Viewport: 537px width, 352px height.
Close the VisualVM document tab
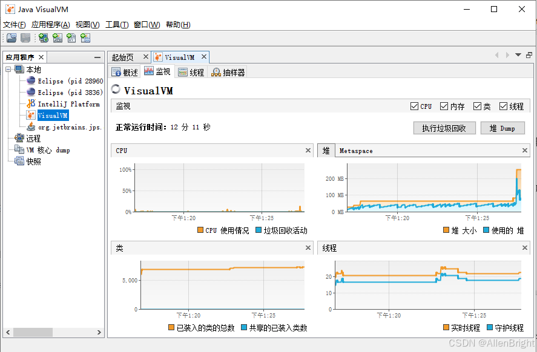[204, 56]
